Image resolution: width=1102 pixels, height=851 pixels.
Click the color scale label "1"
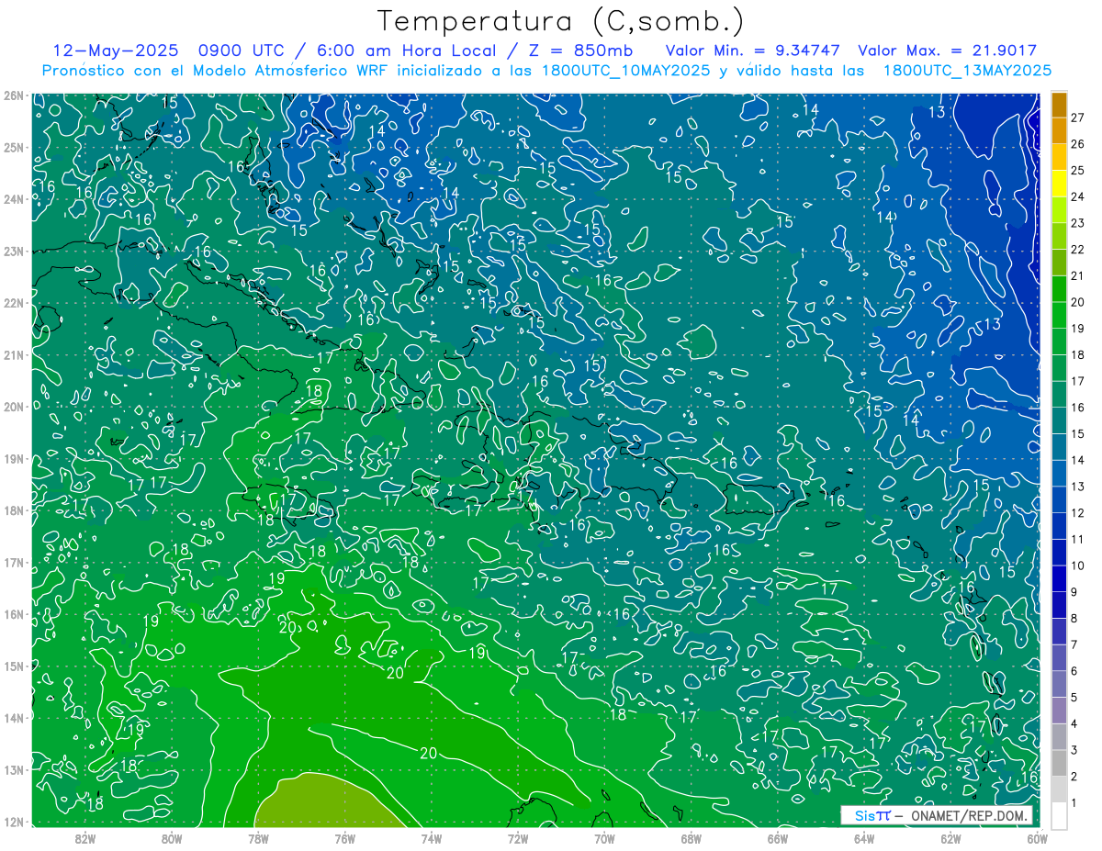(1075, 802)
